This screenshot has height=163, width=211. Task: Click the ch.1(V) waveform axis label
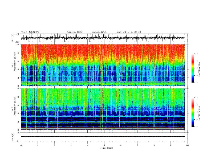(x=13, y=38)
